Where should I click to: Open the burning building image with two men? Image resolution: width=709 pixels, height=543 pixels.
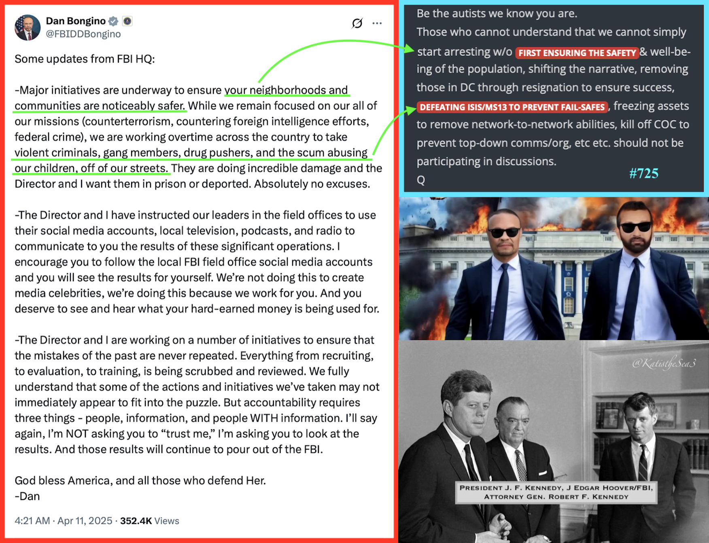[x=554, y=268]
